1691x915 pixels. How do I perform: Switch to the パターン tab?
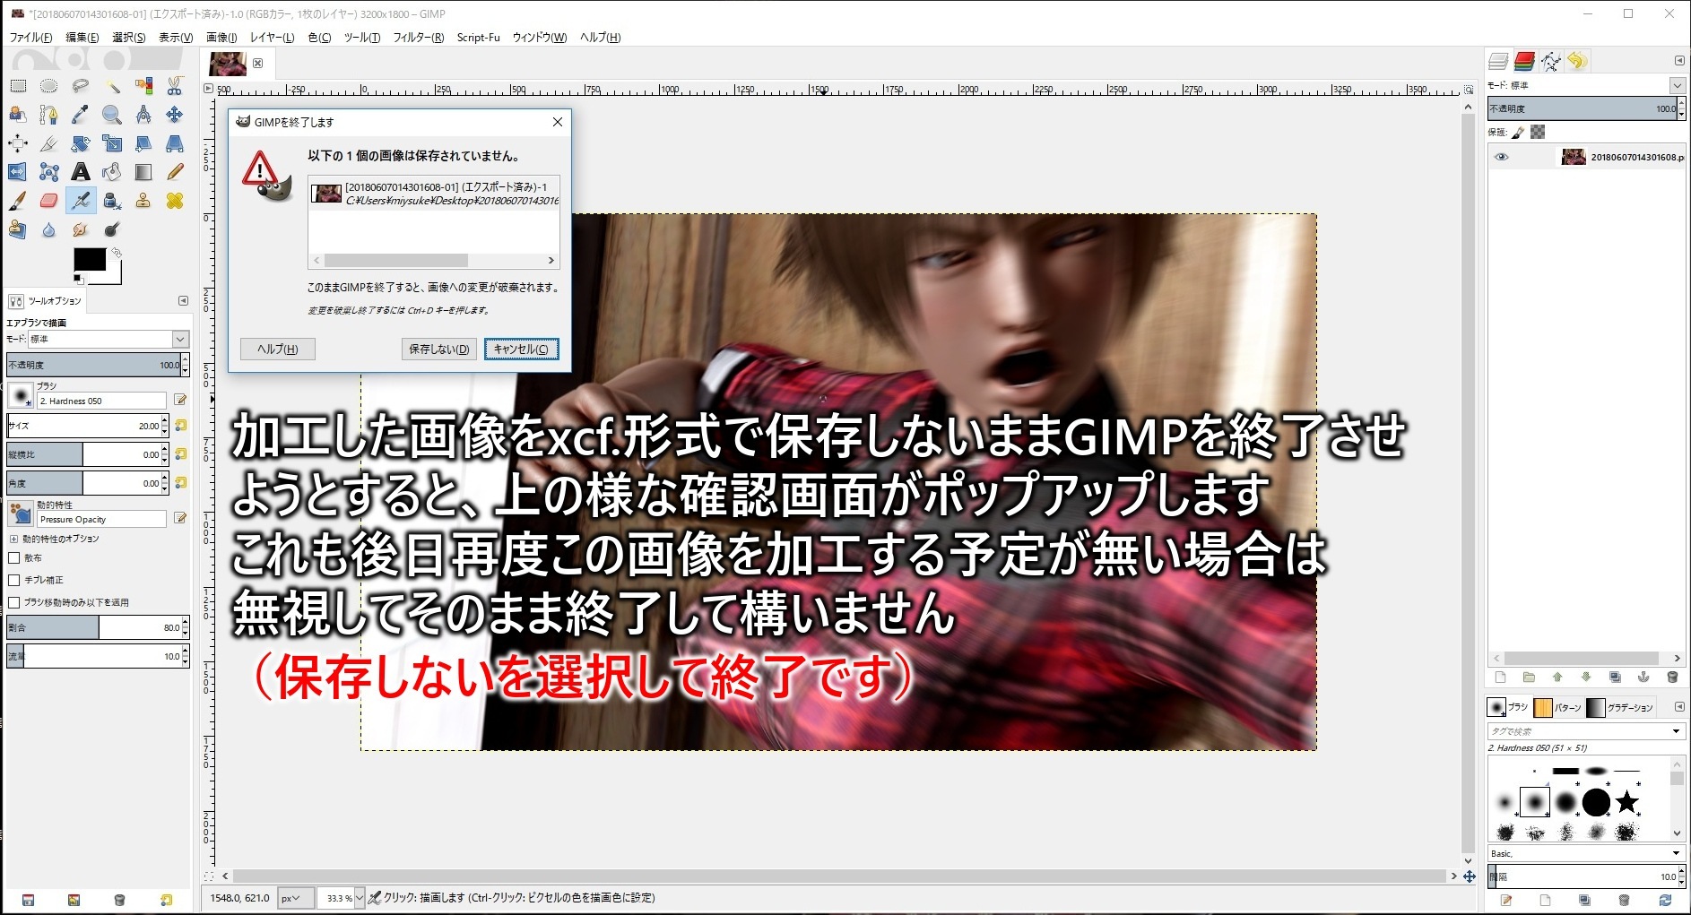1557,707
